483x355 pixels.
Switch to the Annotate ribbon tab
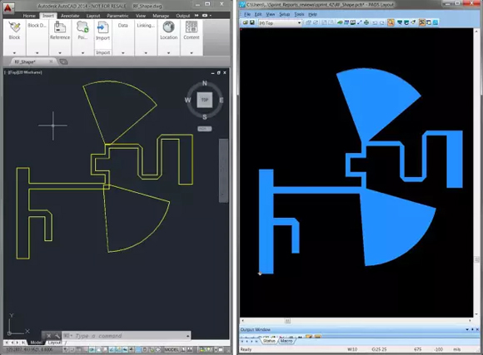pyautogui.click(x=70, y=16)
